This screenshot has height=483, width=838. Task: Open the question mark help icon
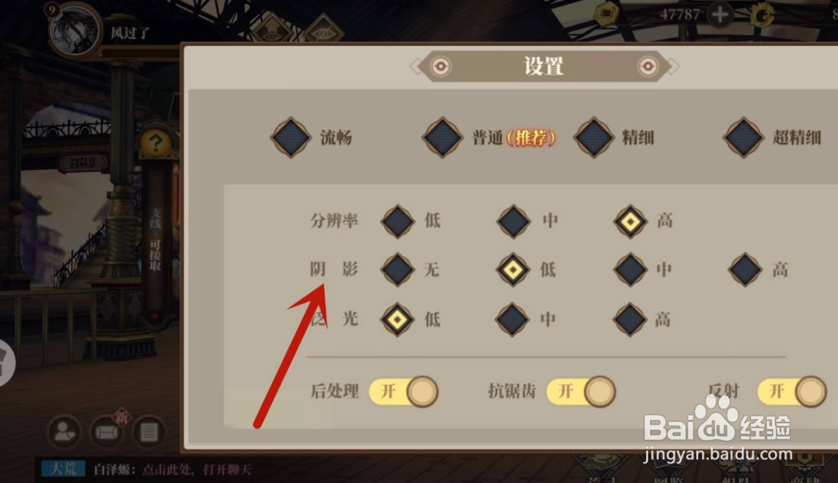(155, 143)
